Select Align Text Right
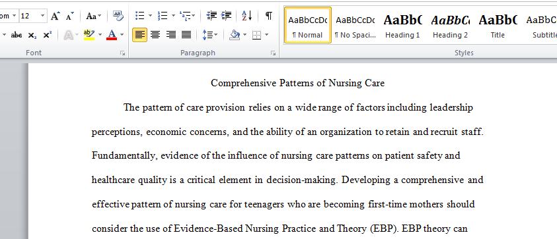557x239 pixels. point(171,35)
